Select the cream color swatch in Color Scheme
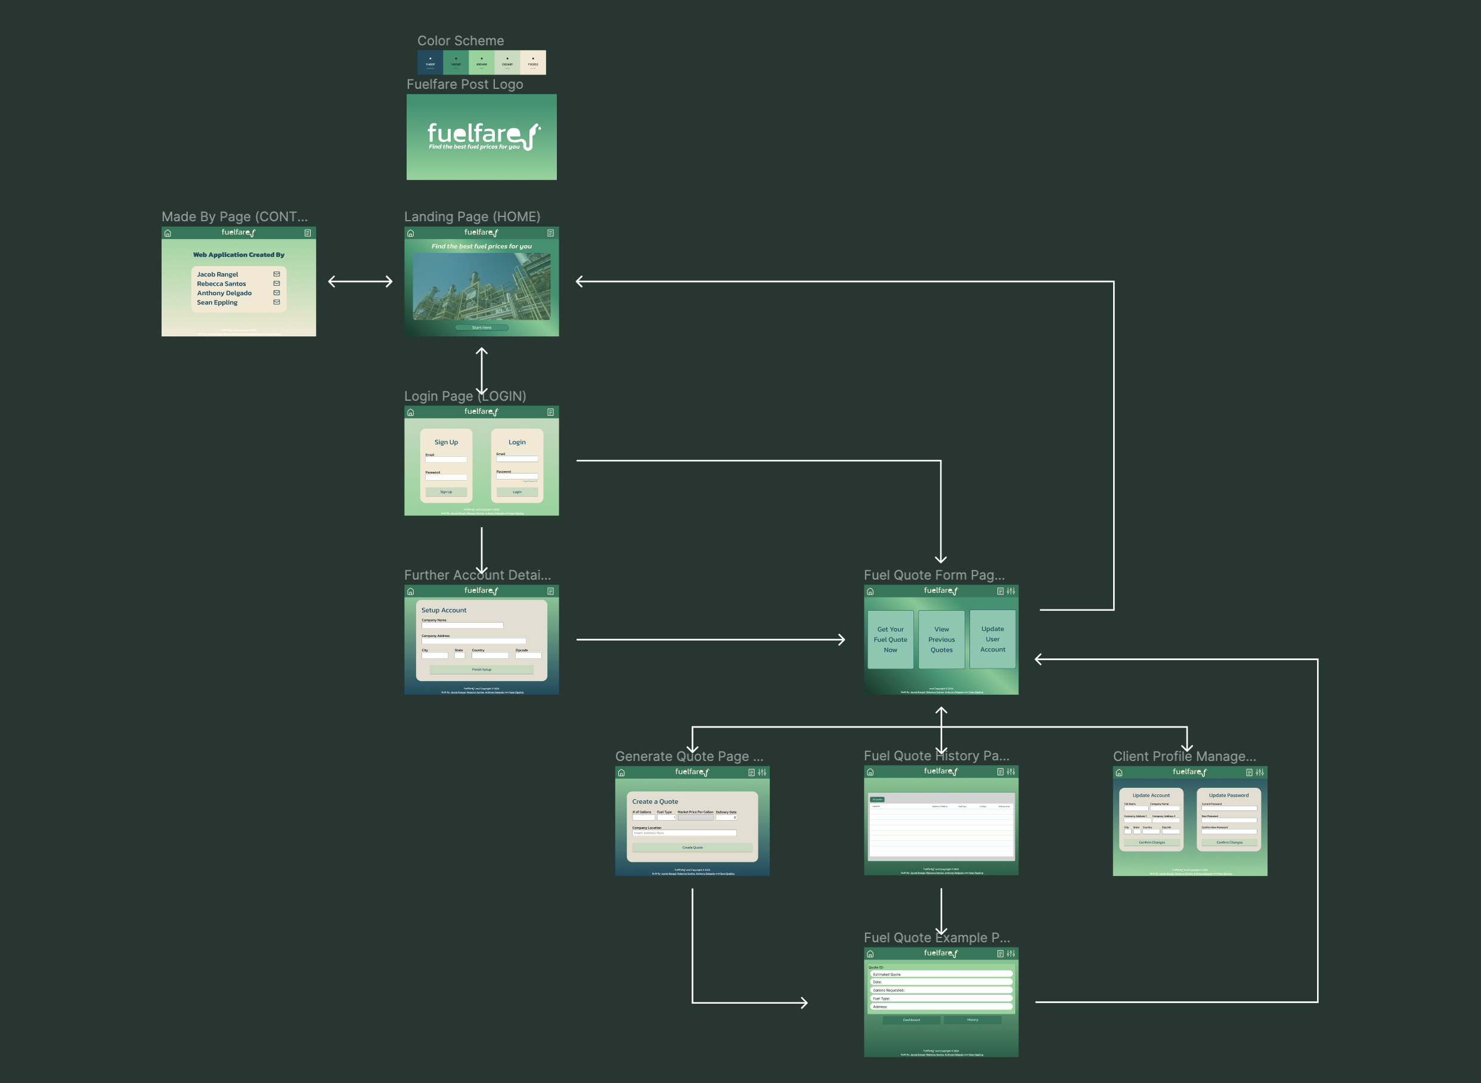The image size is (1481, 1083). [533, 62]
